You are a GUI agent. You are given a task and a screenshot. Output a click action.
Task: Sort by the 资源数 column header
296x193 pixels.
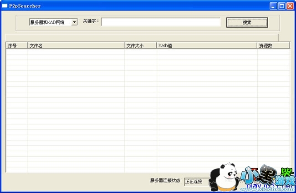pyautogui.click(x=273, y=45)
